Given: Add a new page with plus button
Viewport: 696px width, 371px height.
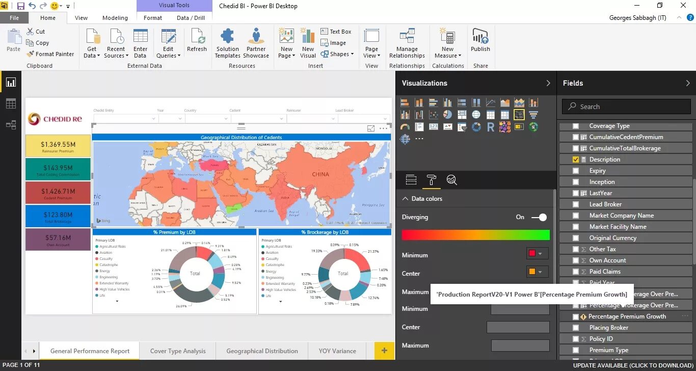Looking at the screenshot, I should point(384,351).
